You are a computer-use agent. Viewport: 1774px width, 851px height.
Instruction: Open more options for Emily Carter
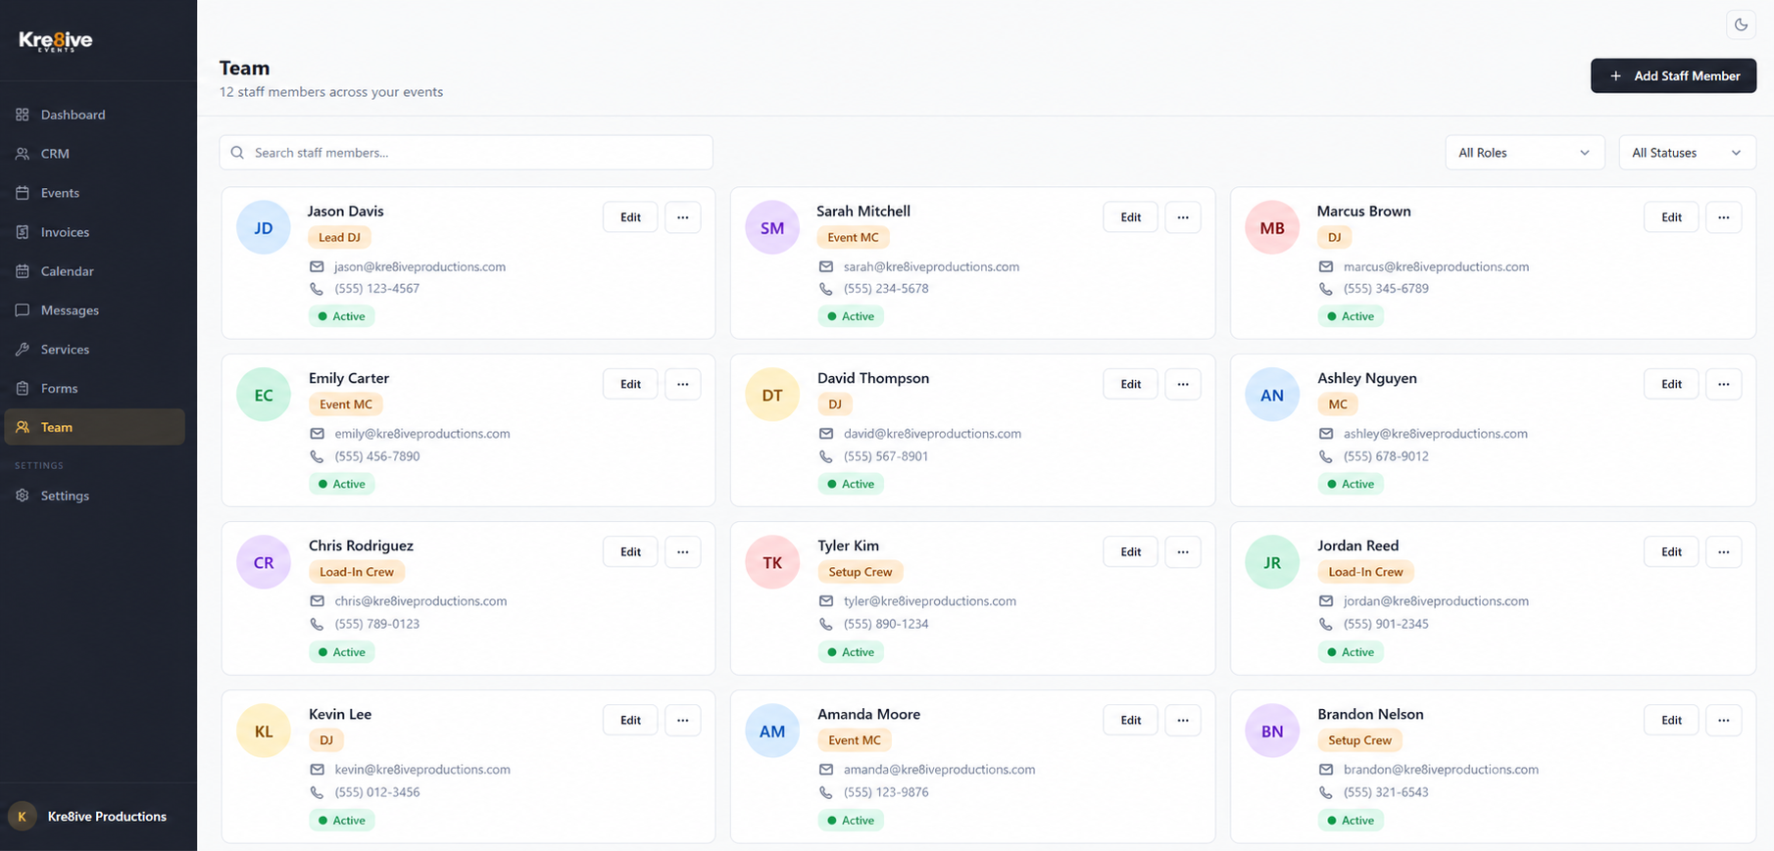[x=682, y=384]
